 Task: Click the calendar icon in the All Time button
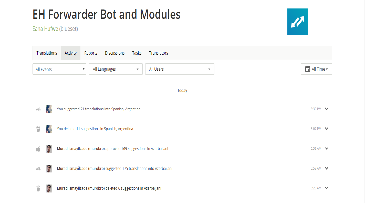[308, 69]
